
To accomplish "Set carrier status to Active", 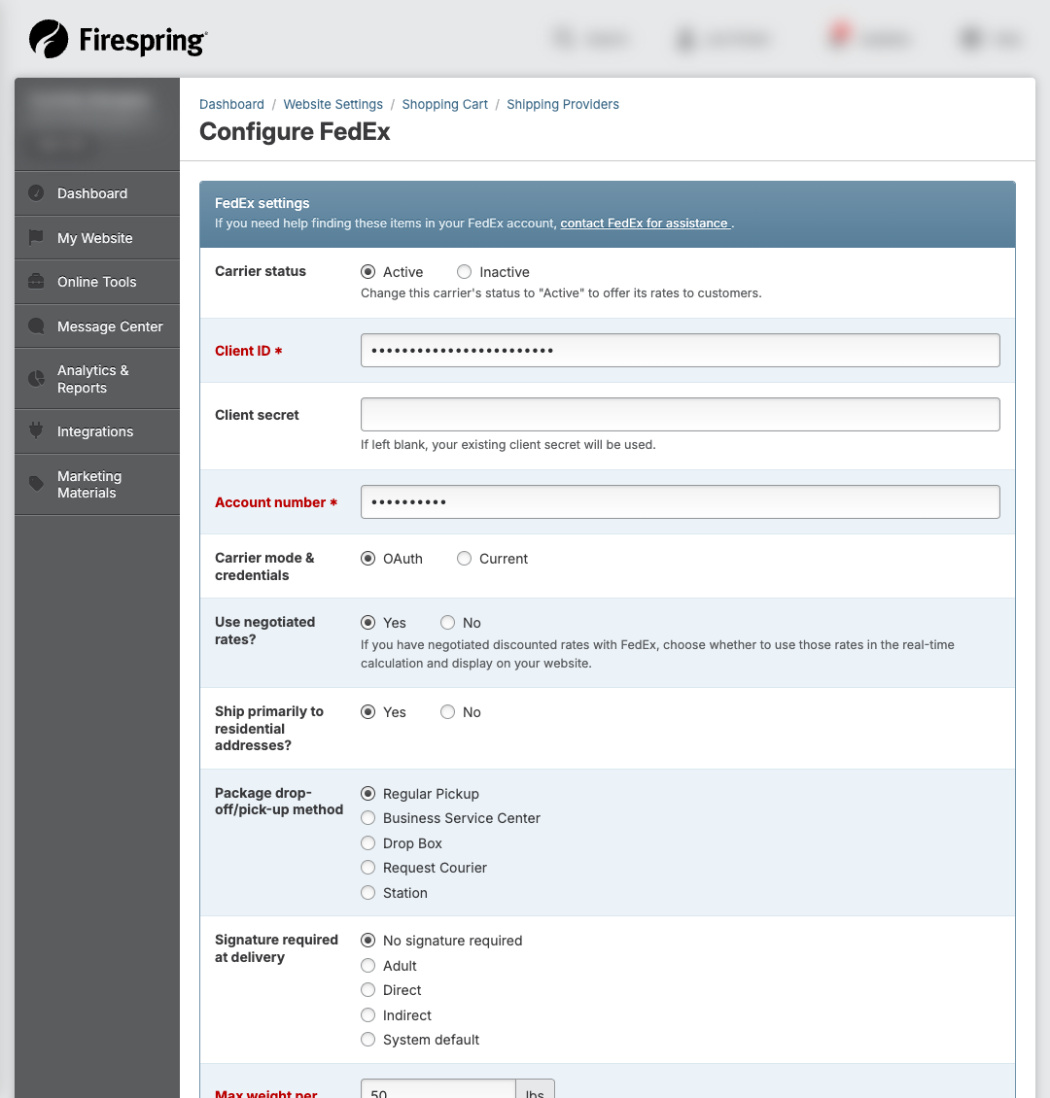I will click(367, 272).
